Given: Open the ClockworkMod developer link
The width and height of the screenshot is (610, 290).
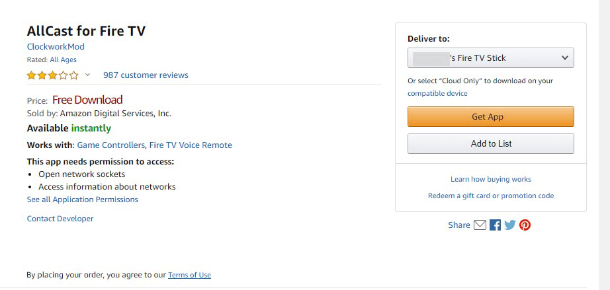Looking at the screenshot, I should click(x=56, y=47).
